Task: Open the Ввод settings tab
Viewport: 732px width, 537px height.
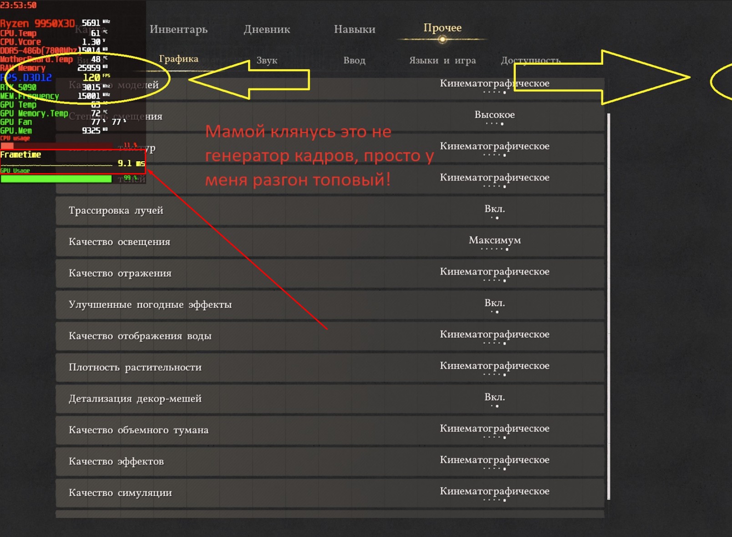Action: point(354,60)
